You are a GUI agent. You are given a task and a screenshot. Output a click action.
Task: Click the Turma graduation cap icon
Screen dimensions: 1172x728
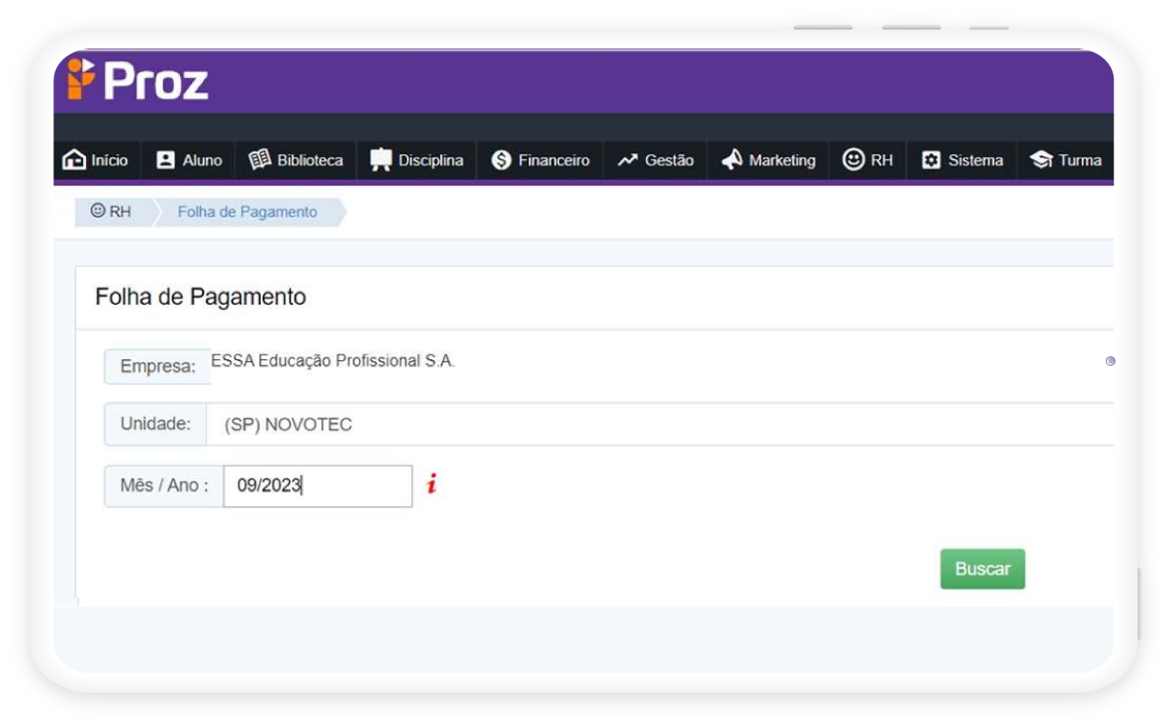click(1040, 160)
